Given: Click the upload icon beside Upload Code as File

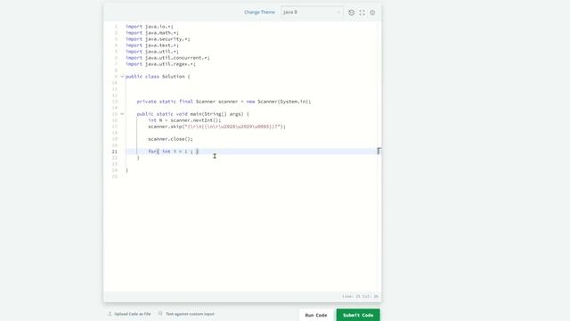Looking at the screenshot, I should coord(110,313).
